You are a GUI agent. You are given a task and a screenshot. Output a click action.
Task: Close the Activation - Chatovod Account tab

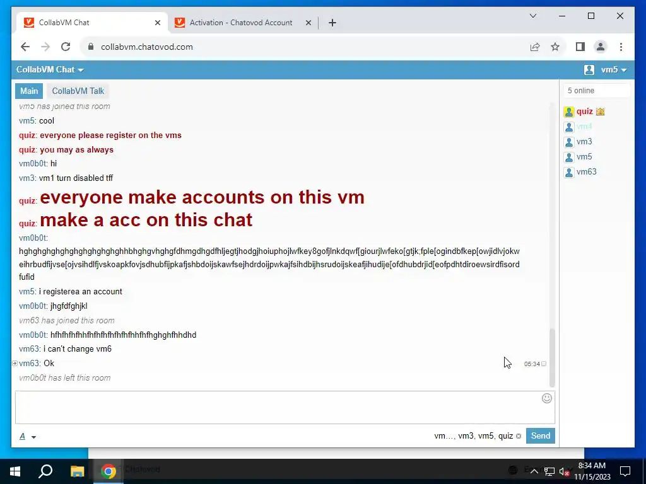pyautogui.click(x=308, y=23)
